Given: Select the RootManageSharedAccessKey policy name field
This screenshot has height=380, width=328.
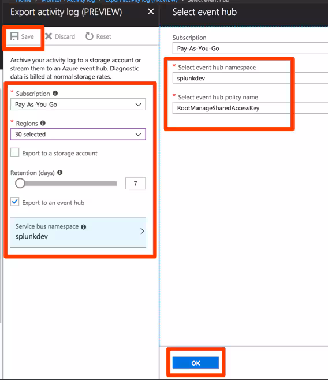Looking at the screenshot, I should click(x=250, y=108).
